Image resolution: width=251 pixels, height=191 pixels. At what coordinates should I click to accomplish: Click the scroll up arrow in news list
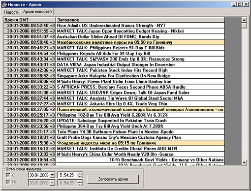pos(244,20)
